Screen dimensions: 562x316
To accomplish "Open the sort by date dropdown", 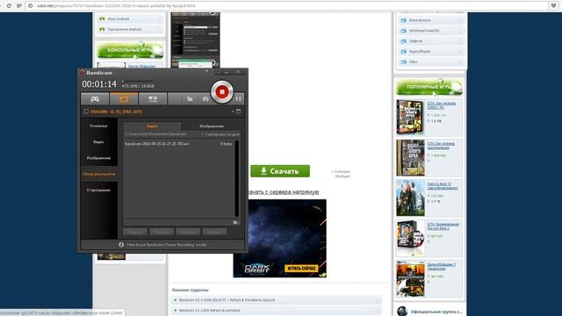I will 220,134.
